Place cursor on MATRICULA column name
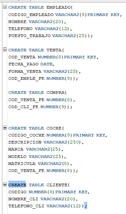The height and width of the screenshot is (214, 126). [22, 164]
